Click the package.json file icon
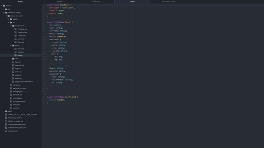Screen dimensions: 264x148 [x=11, y=91]
